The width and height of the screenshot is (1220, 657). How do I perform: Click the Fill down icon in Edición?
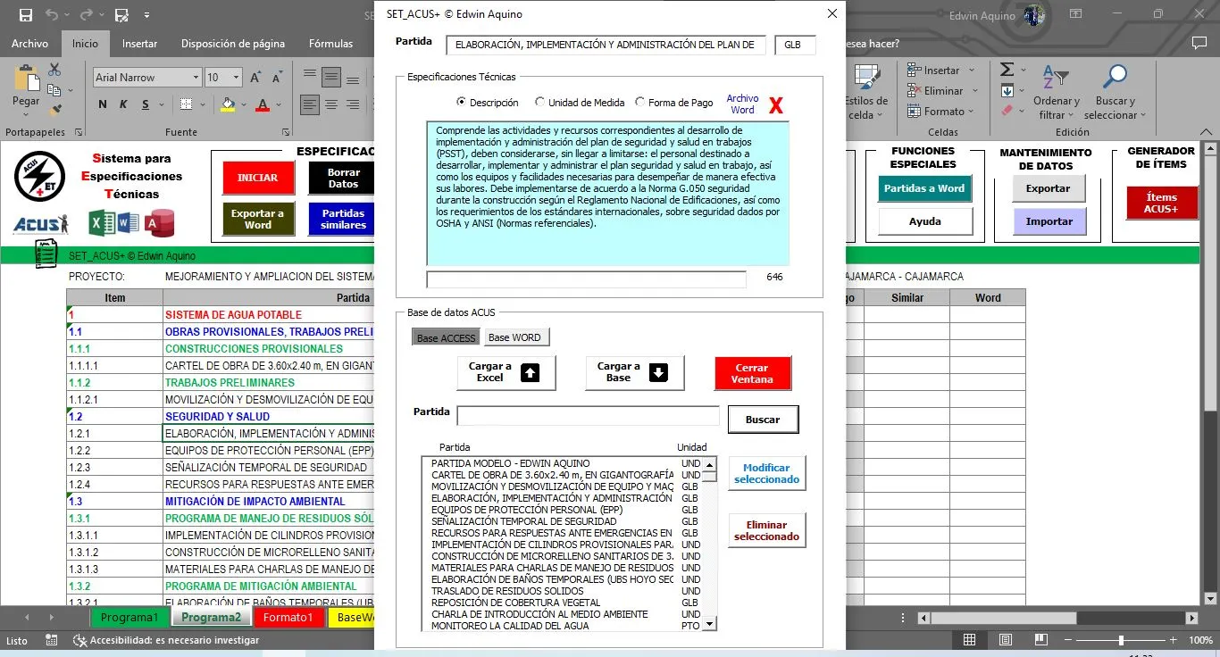pos(1007,90)
